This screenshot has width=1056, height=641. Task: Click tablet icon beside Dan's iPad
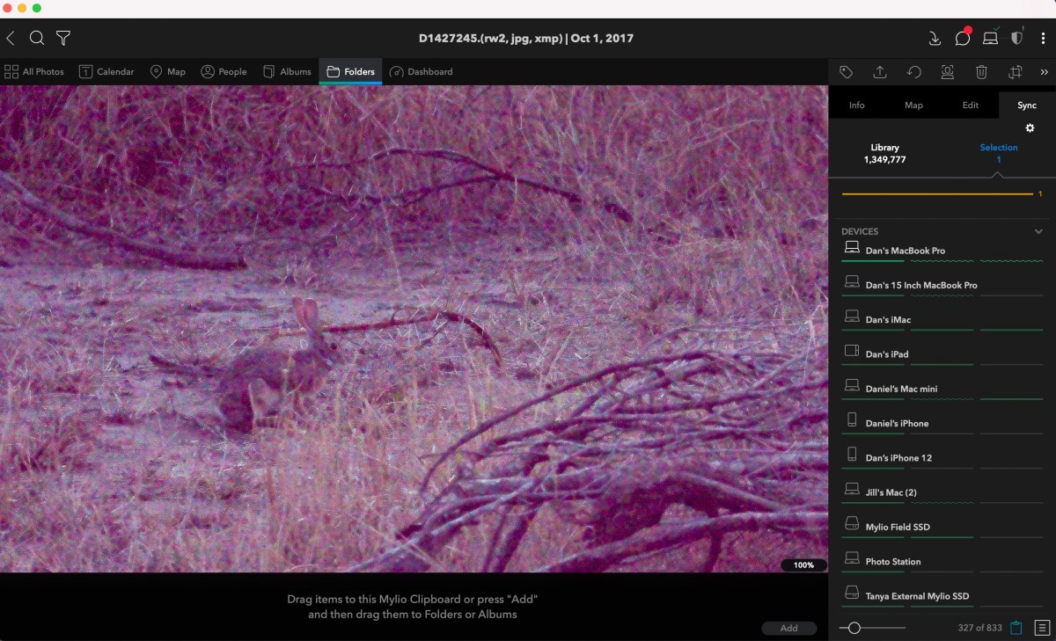coord(851,351)
